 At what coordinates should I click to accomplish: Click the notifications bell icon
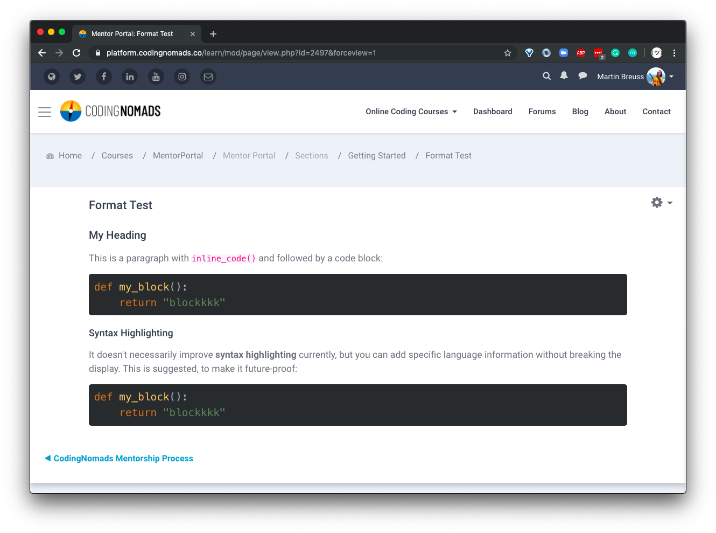click(564, 77)
